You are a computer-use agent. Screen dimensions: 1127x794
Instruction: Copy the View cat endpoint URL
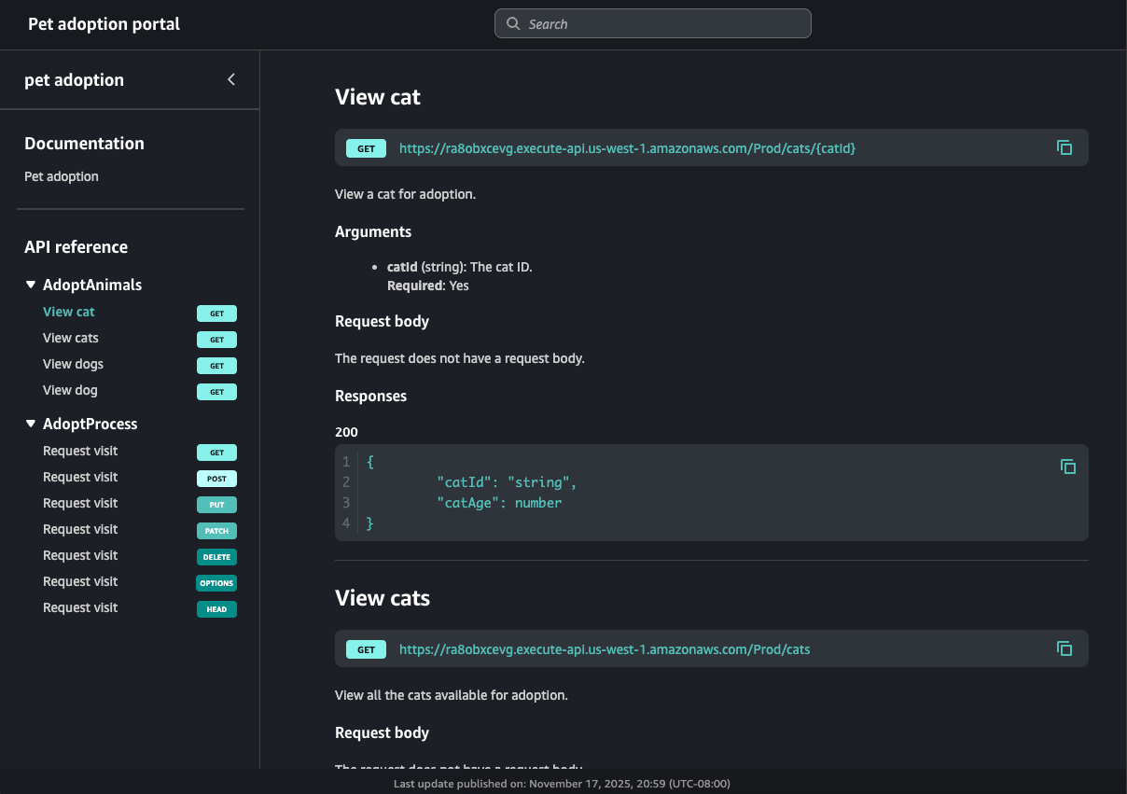1064,147
